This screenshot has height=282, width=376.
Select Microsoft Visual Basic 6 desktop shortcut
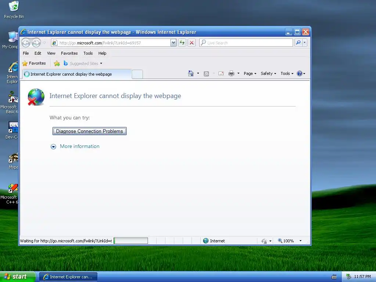click(x=10, y=103)
